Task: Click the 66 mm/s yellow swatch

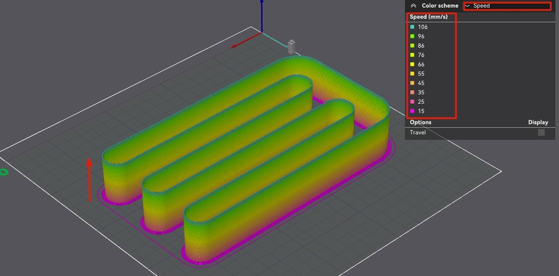Action: point(412,64)
